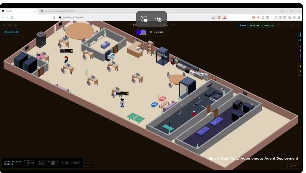The width and height of the screenshot is (306, 173).
Task: Click the Copy JSON button
Action: (41, 163)
